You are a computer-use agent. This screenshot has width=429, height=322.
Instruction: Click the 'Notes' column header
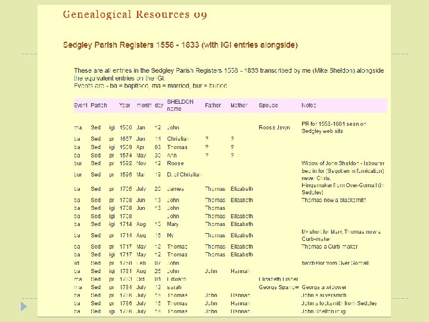tap(309, 105)
